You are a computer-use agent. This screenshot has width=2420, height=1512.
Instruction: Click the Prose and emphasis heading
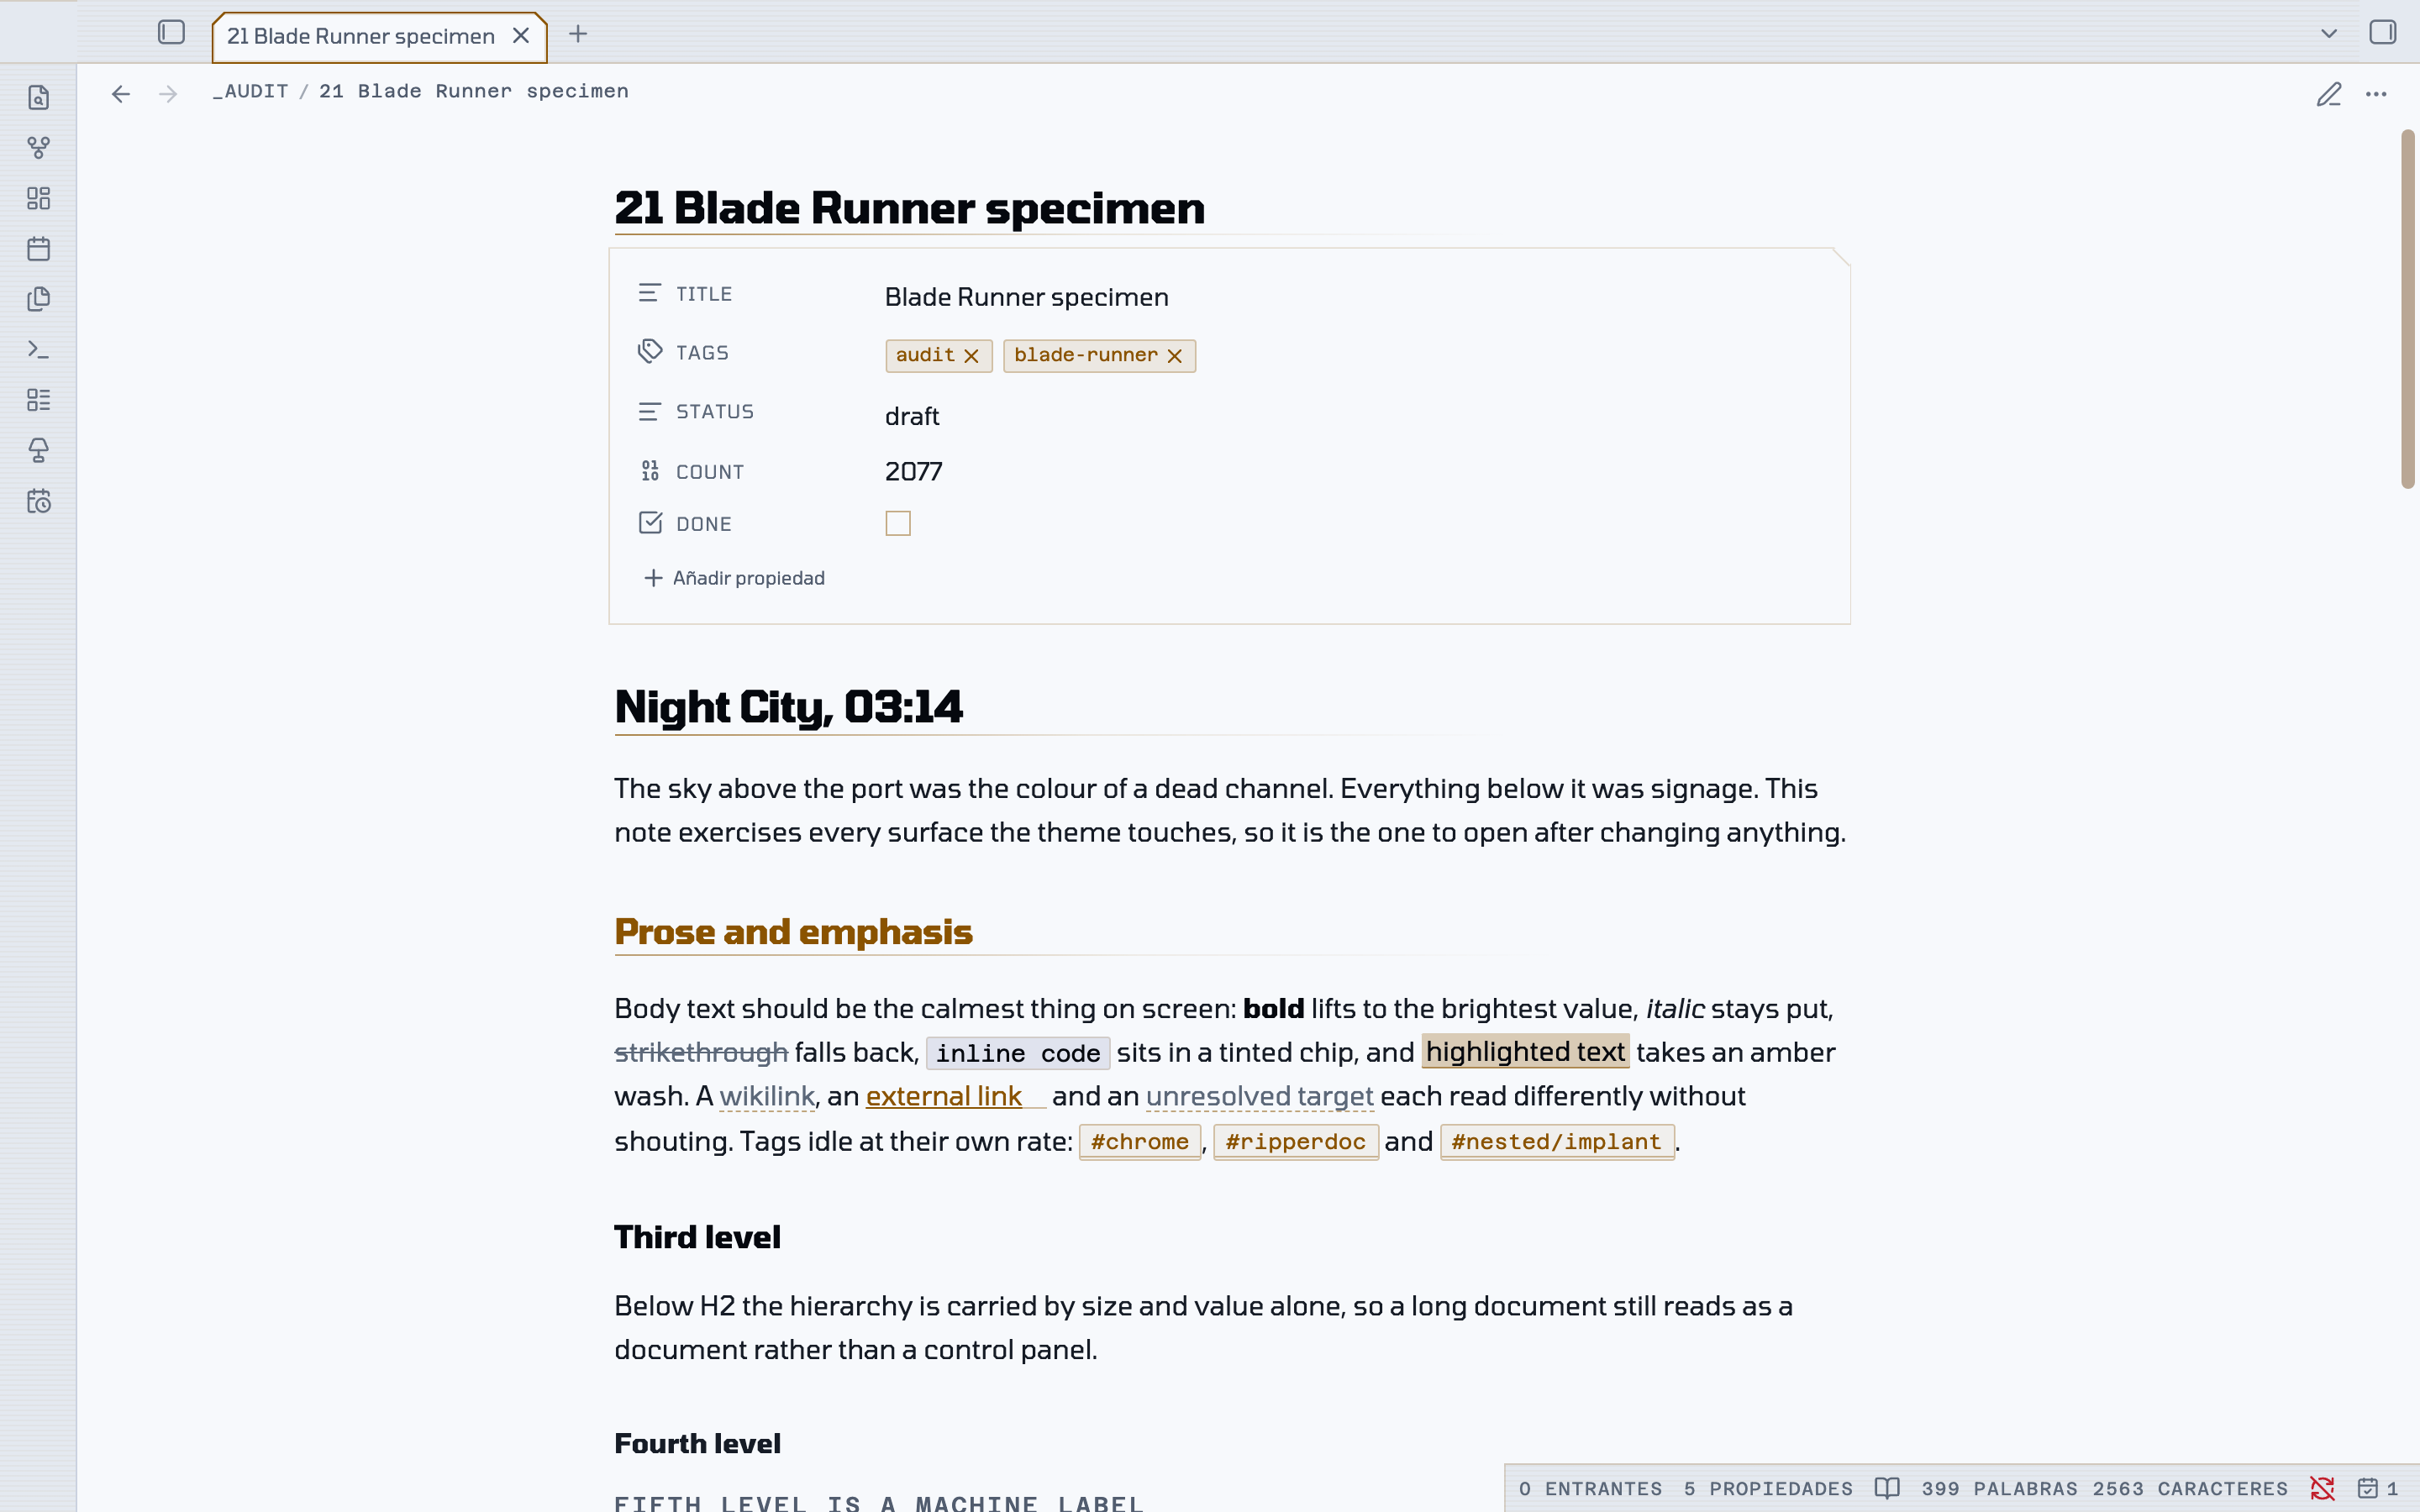click(x=793, y=932)
